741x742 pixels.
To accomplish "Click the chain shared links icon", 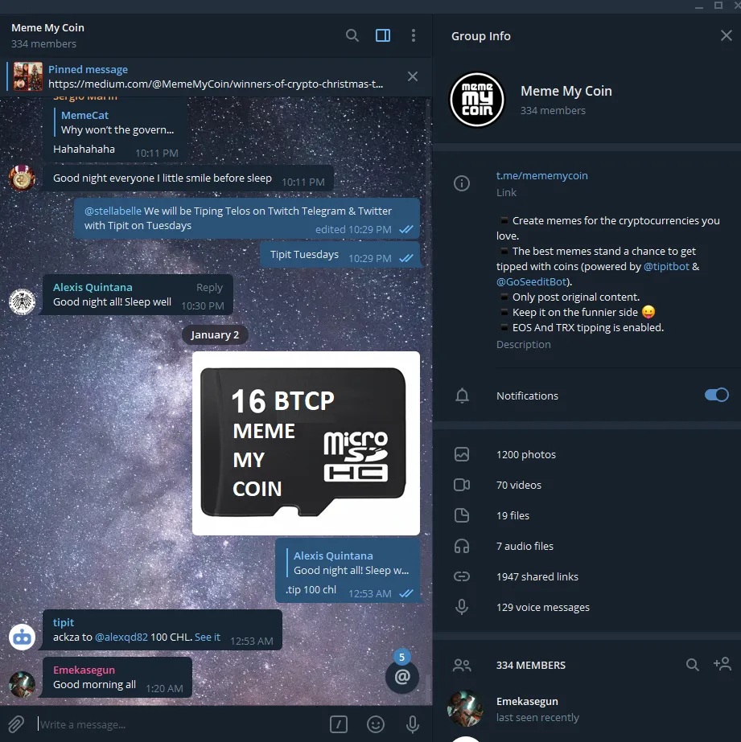I will pos(462,576).
